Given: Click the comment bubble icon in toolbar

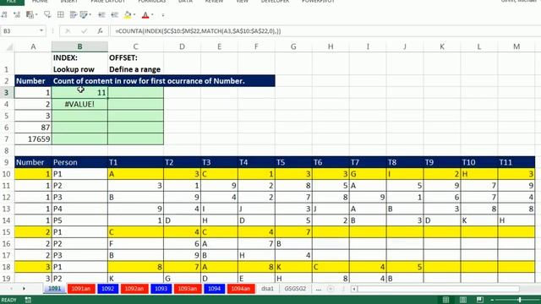Looking at the screenshot, I should point(47,15).
